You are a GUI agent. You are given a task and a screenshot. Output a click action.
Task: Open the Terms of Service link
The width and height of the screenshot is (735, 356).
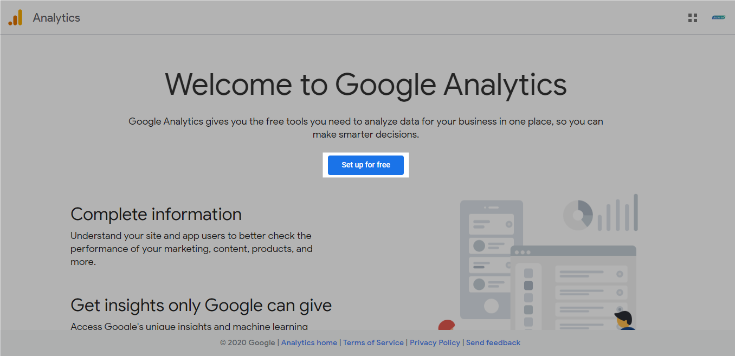pyautogui.click(x=373, y=342)
